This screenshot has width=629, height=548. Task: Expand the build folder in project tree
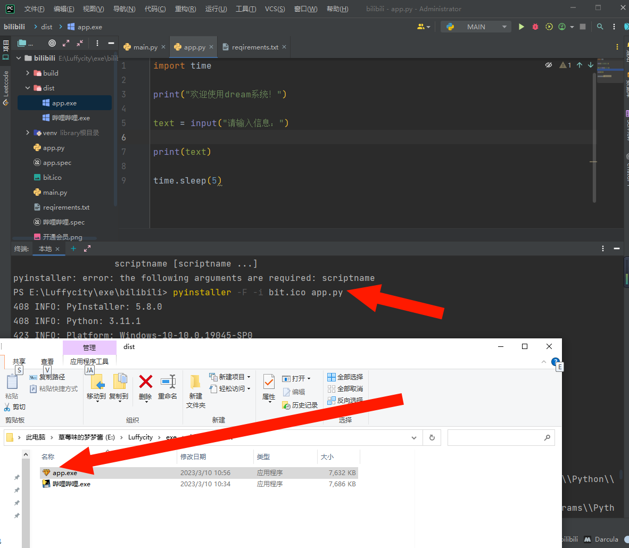[28, 73]
